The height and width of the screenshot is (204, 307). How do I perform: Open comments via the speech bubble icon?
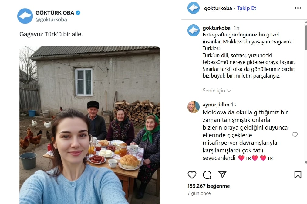coord(207,175)
